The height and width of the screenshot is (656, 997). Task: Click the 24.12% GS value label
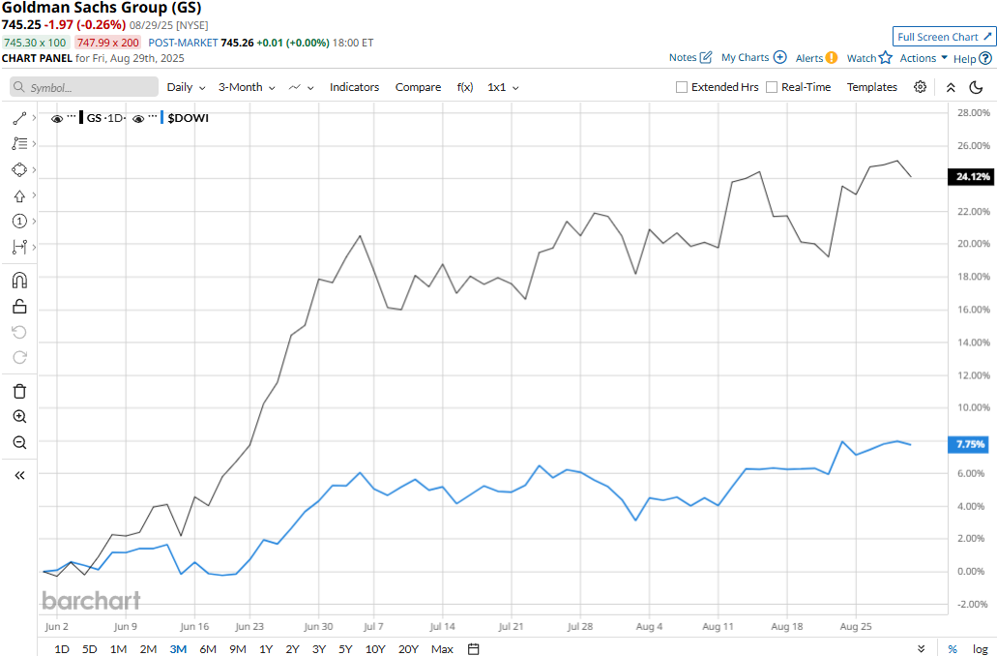pyautogui.click(x=970, y=176)
